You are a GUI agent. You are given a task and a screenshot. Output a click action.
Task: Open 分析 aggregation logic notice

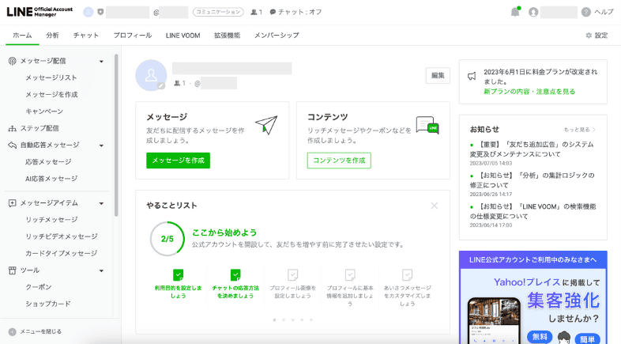click(x=532, y=180)
